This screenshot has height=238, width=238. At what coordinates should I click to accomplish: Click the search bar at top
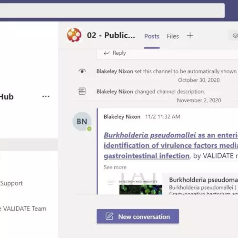[x=112, y=10]
